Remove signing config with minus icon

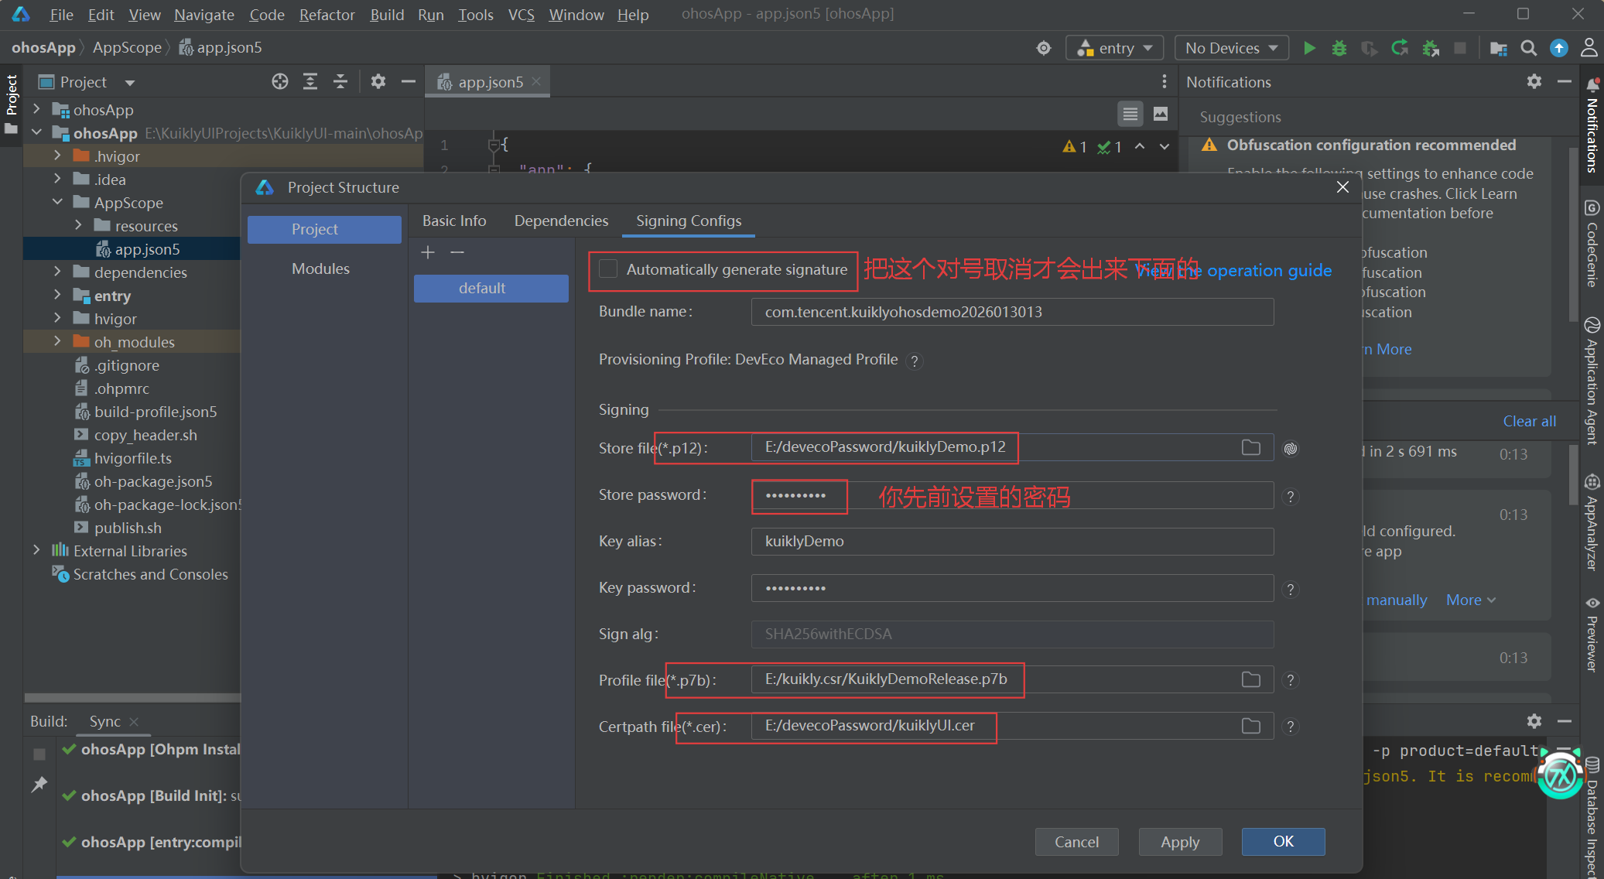click(457, 252)
